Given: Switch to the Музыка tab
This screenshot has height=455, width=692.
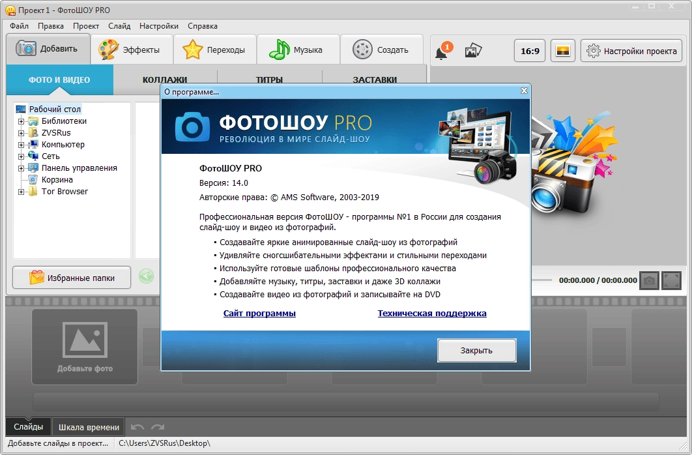Looking at the screenshot, I should click(x=298, y=50).
